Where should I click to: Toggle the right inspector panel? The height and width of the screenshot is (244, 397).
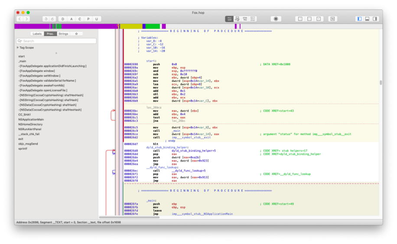point(375,19)
